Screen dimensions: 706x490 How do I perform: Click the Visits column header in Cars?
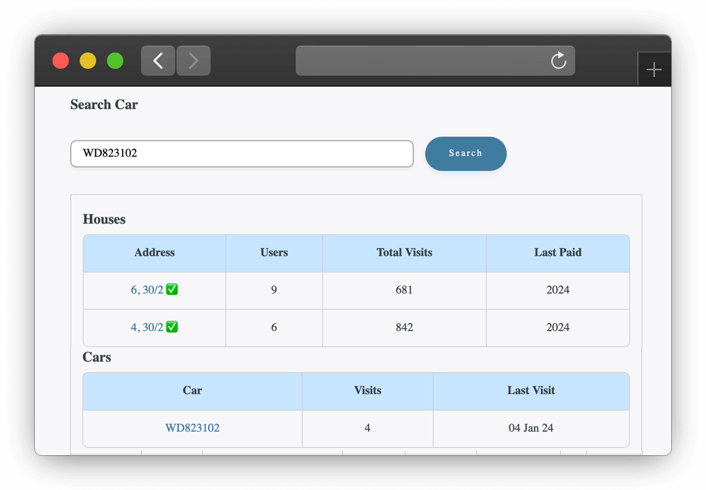click(367, 391)
